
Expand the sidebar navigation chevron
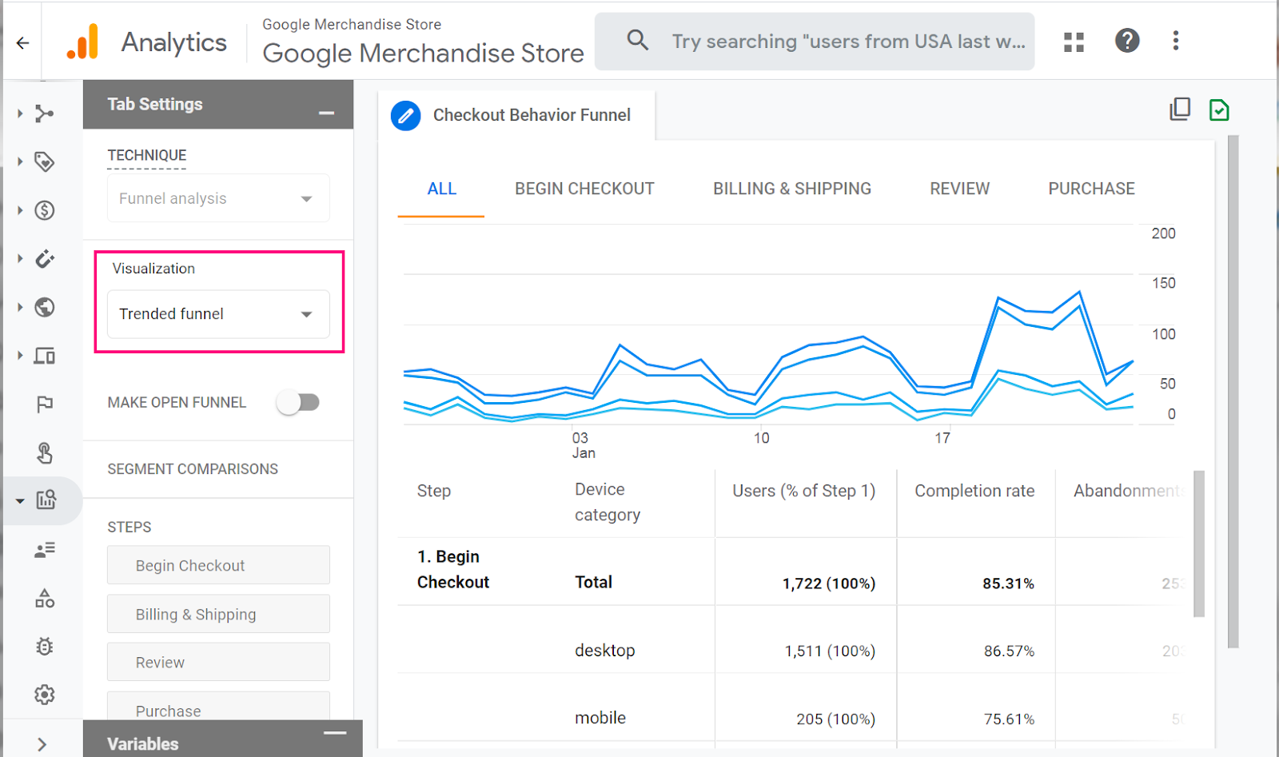[x=42, y=744]
